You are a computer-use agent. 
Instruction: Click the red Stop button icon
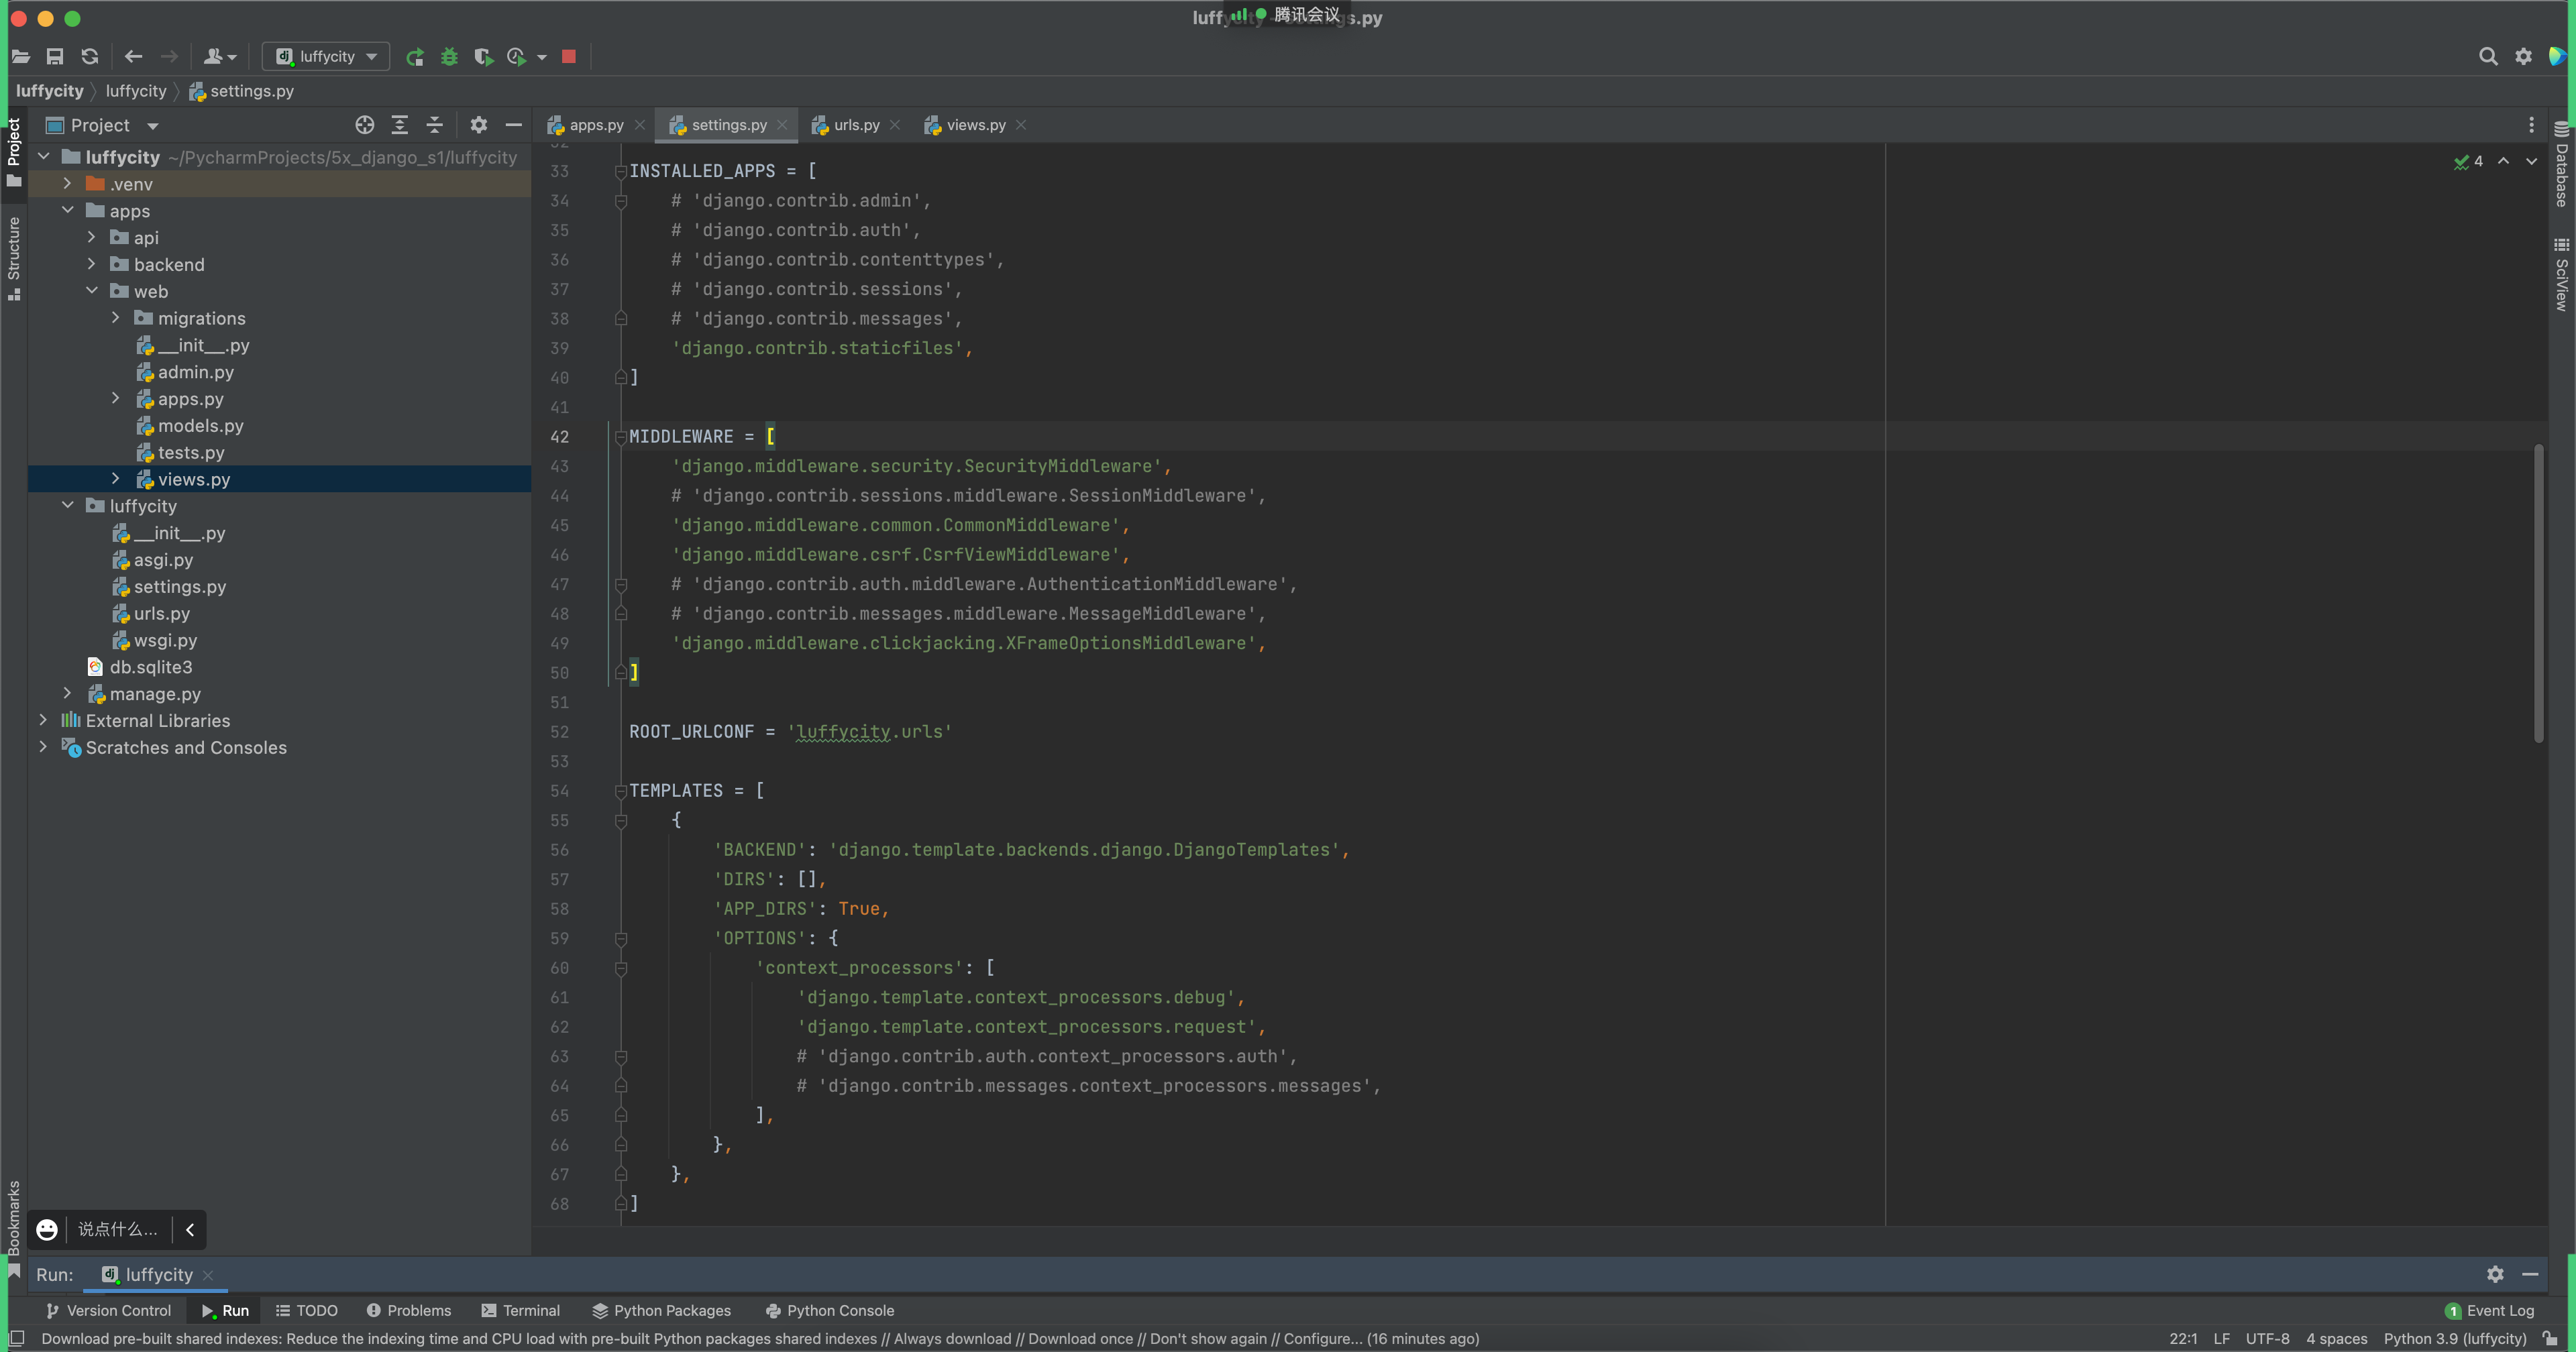(x=569, y=57)
